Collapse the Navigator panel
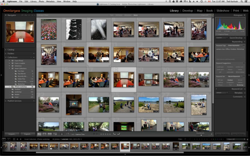250x156 pixels. tap(6, 15)
